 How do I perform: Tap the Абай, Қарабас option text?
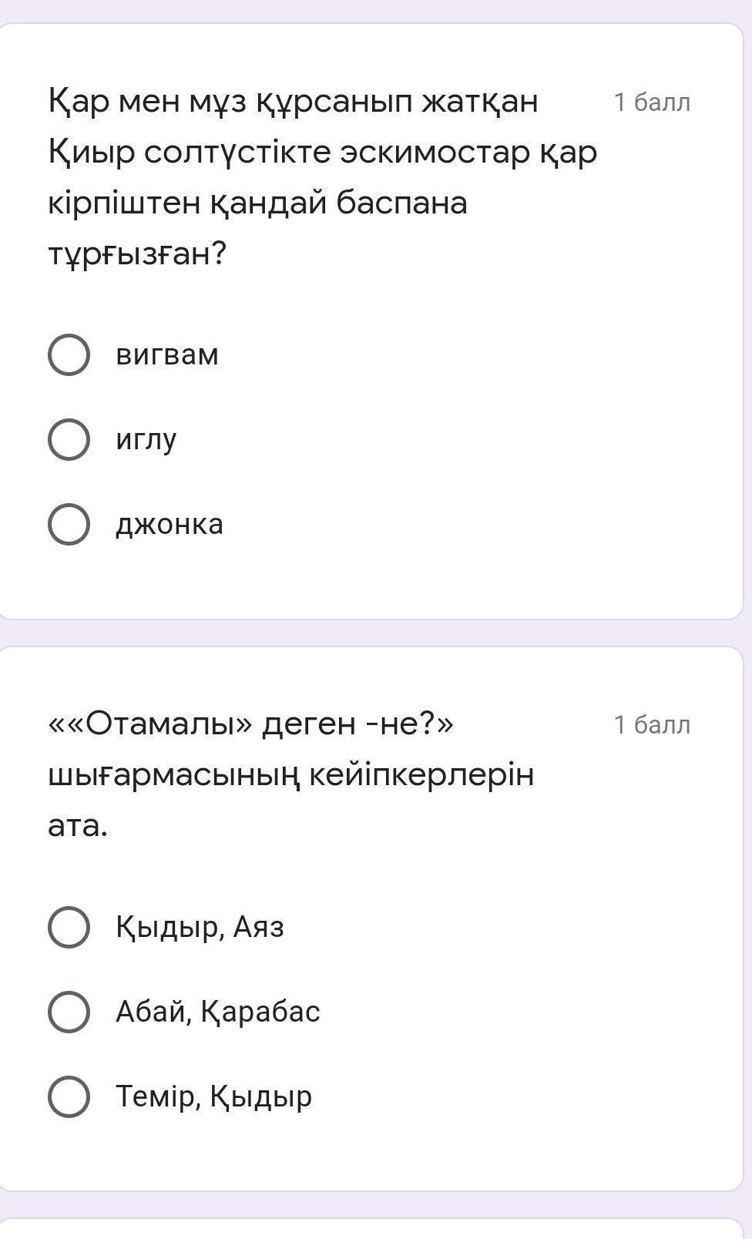217,1012
